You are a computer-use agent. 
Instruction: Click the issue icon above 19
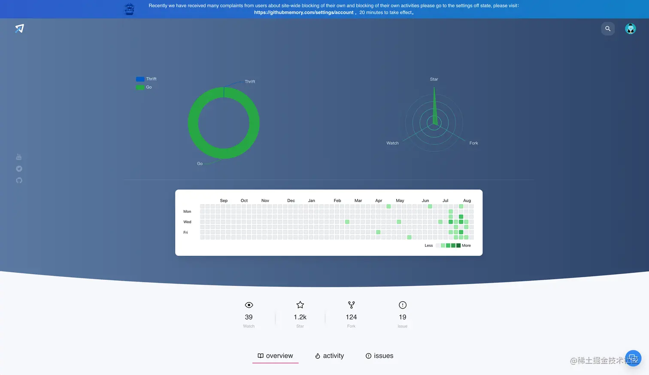click(403, 305)
